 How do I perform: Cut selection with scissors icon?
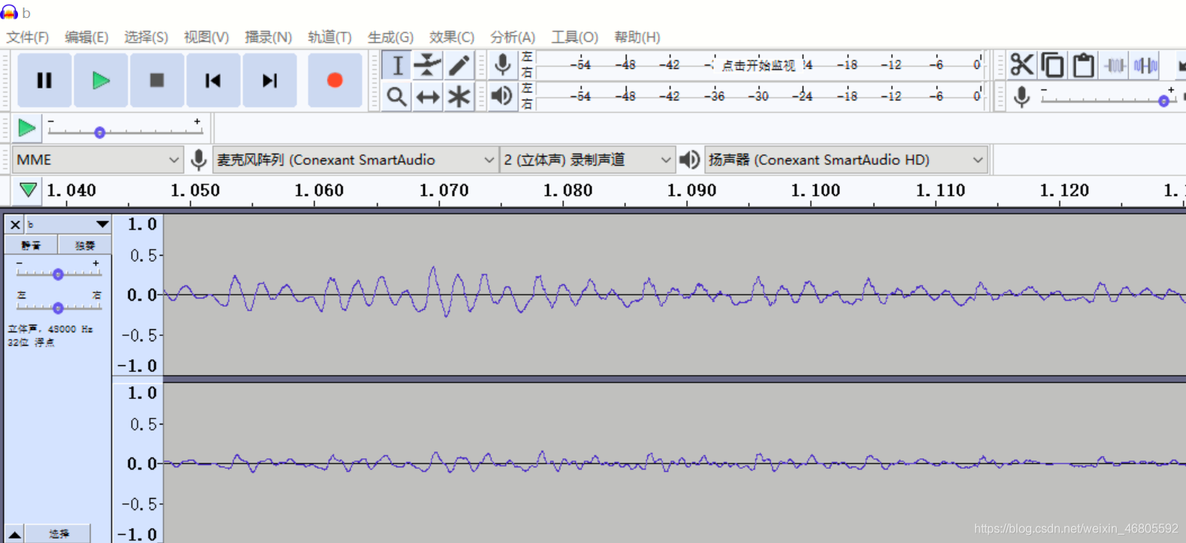[x=1022, y=65]
